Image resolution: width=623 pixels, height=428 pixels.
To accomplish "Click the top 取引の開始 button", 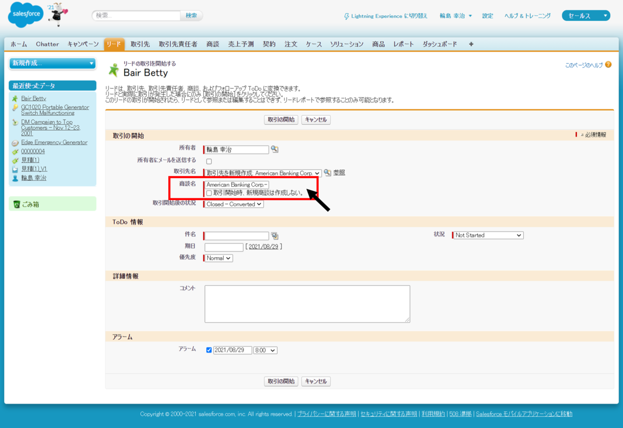I will pos(281,119).
